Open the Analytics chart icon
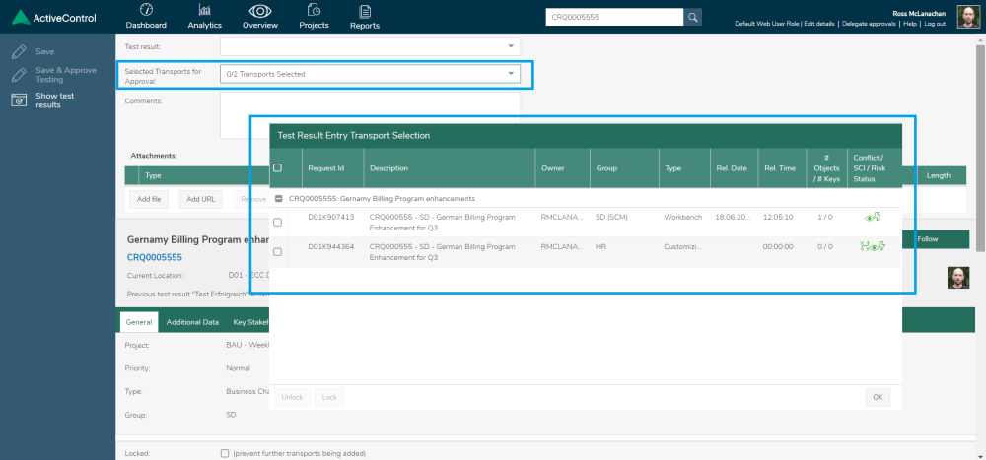 204,10
